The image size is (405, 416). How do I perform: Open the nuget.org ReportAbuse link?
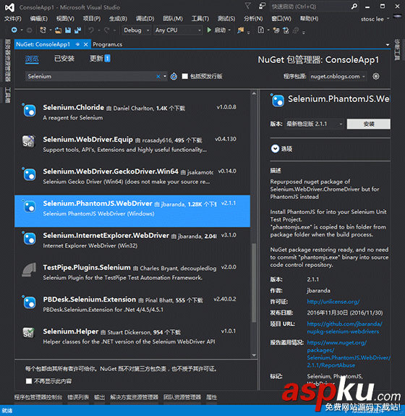349,354
